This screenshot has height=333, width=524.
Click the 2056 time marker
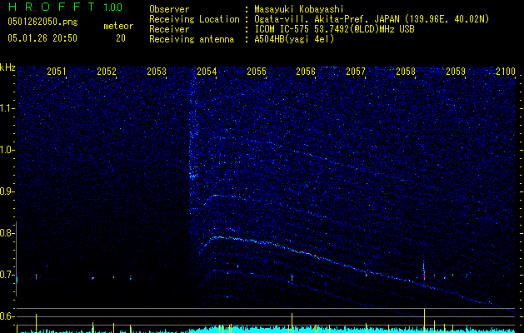pyautogui.click(x=306, y=72)
